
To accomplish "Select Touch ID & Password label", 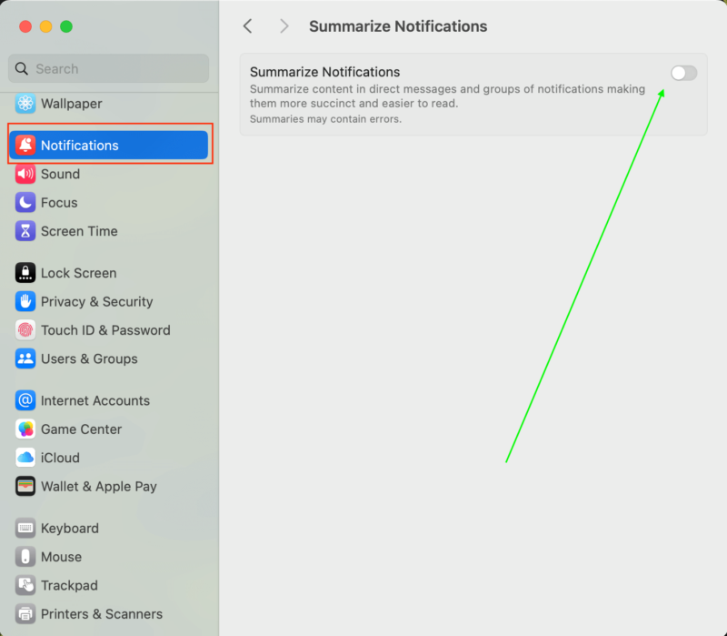I will (x=105, y=330).
